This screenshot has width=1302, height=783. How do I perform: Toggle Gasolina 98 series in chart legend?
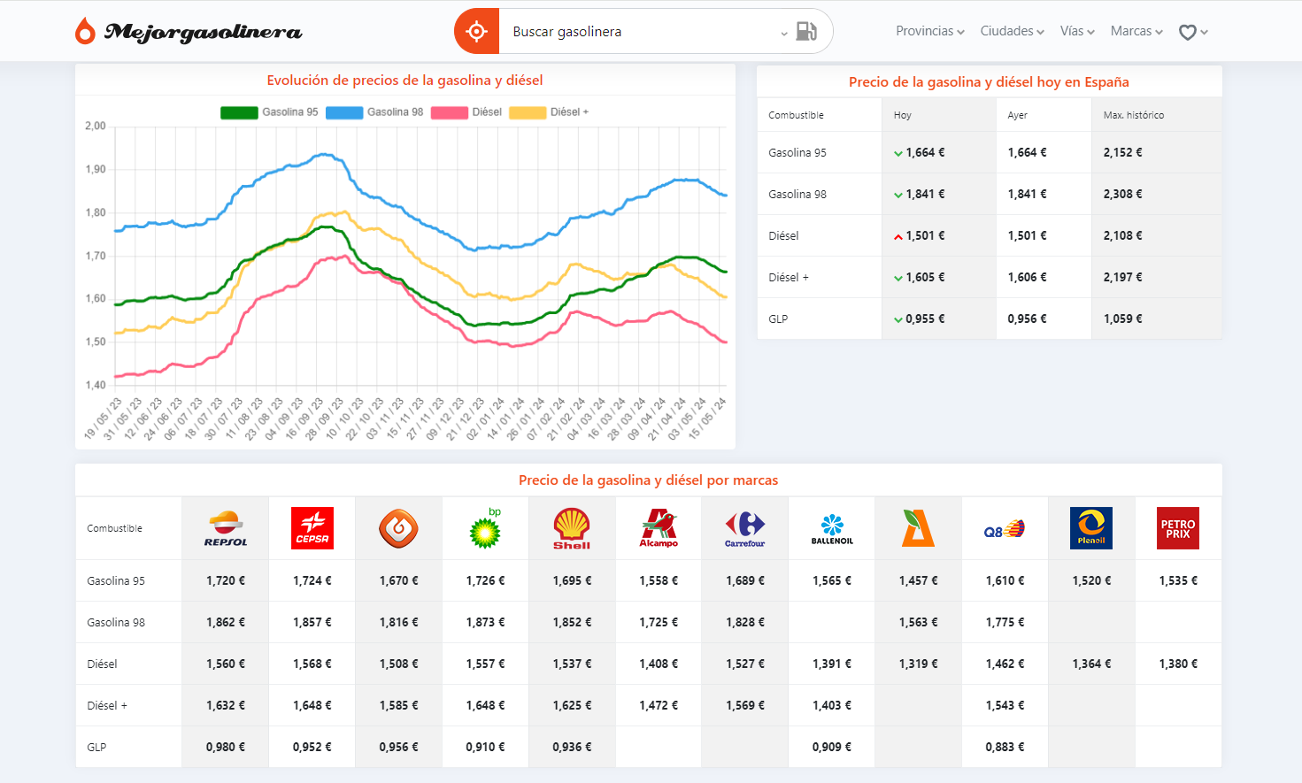pyautogui.click(x=374, y=112)
